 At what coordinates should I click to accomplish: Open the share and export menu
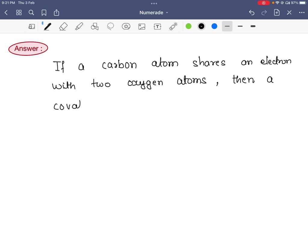[57, 13]
